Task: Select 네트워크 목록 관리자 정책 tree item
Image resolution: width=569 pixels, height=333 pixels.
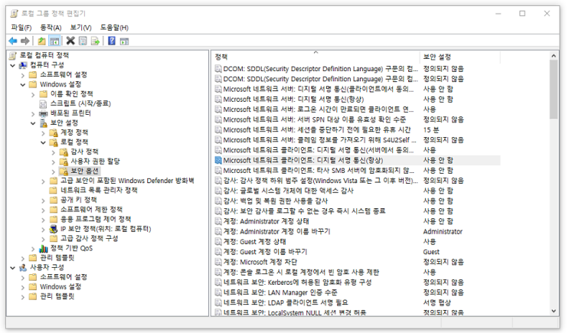Action: pos(99,191)
